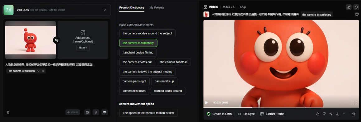This screenshot has width=361, height=122.
Task: Click the whale assistant icon
Action: tap(105, 112)
